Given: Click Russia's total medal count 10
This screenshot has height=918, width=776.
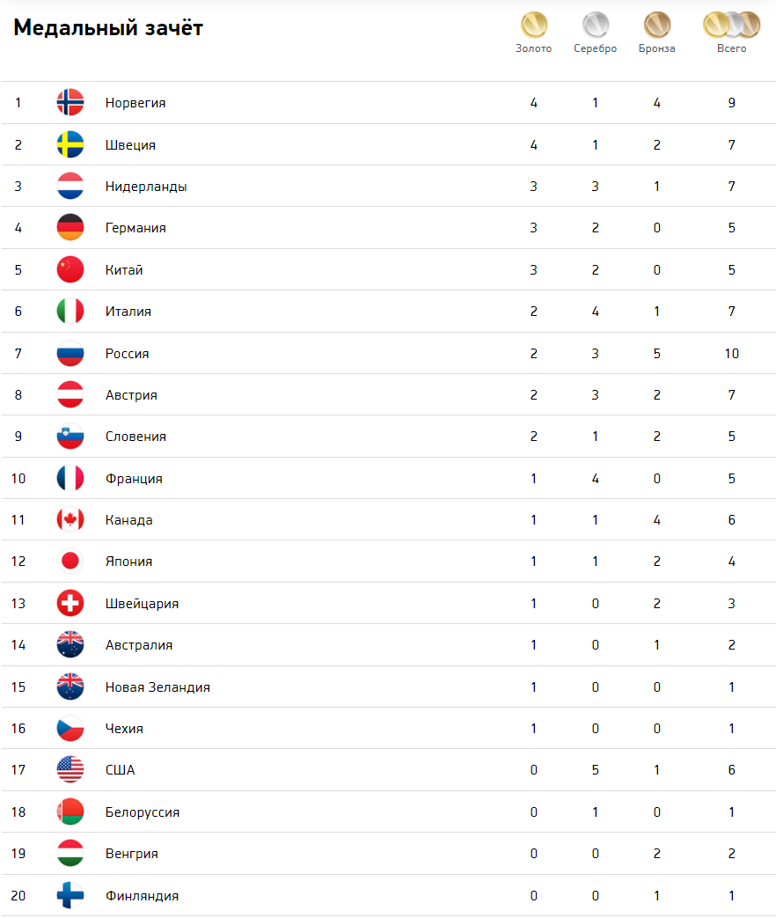Looking at the screenshot, I should 731,354.
